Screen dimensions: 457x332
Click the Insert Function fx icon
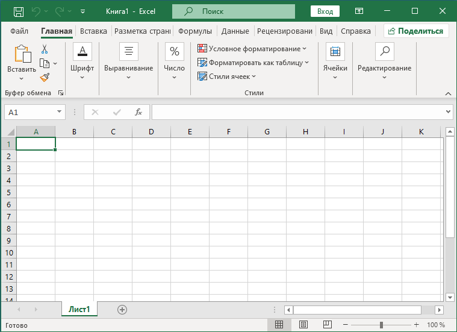[138, 112]
